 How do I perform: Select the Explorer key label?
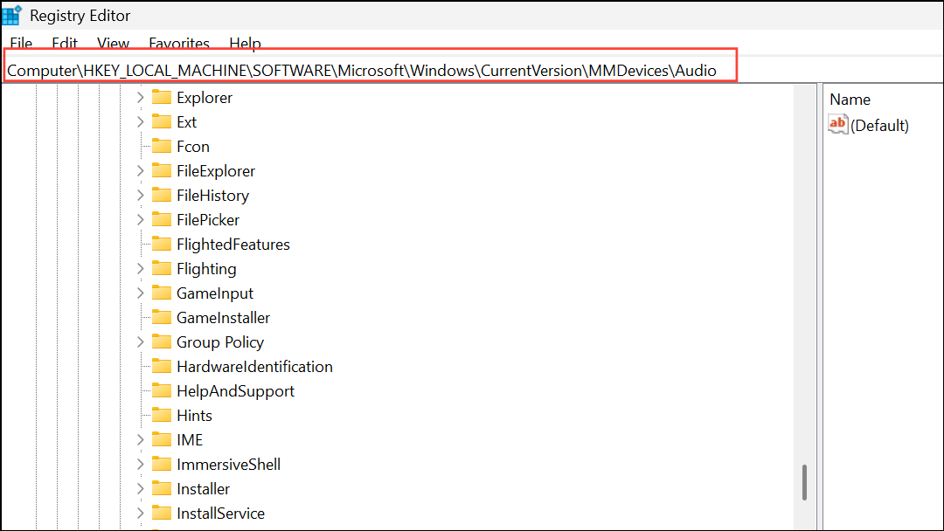205,98
